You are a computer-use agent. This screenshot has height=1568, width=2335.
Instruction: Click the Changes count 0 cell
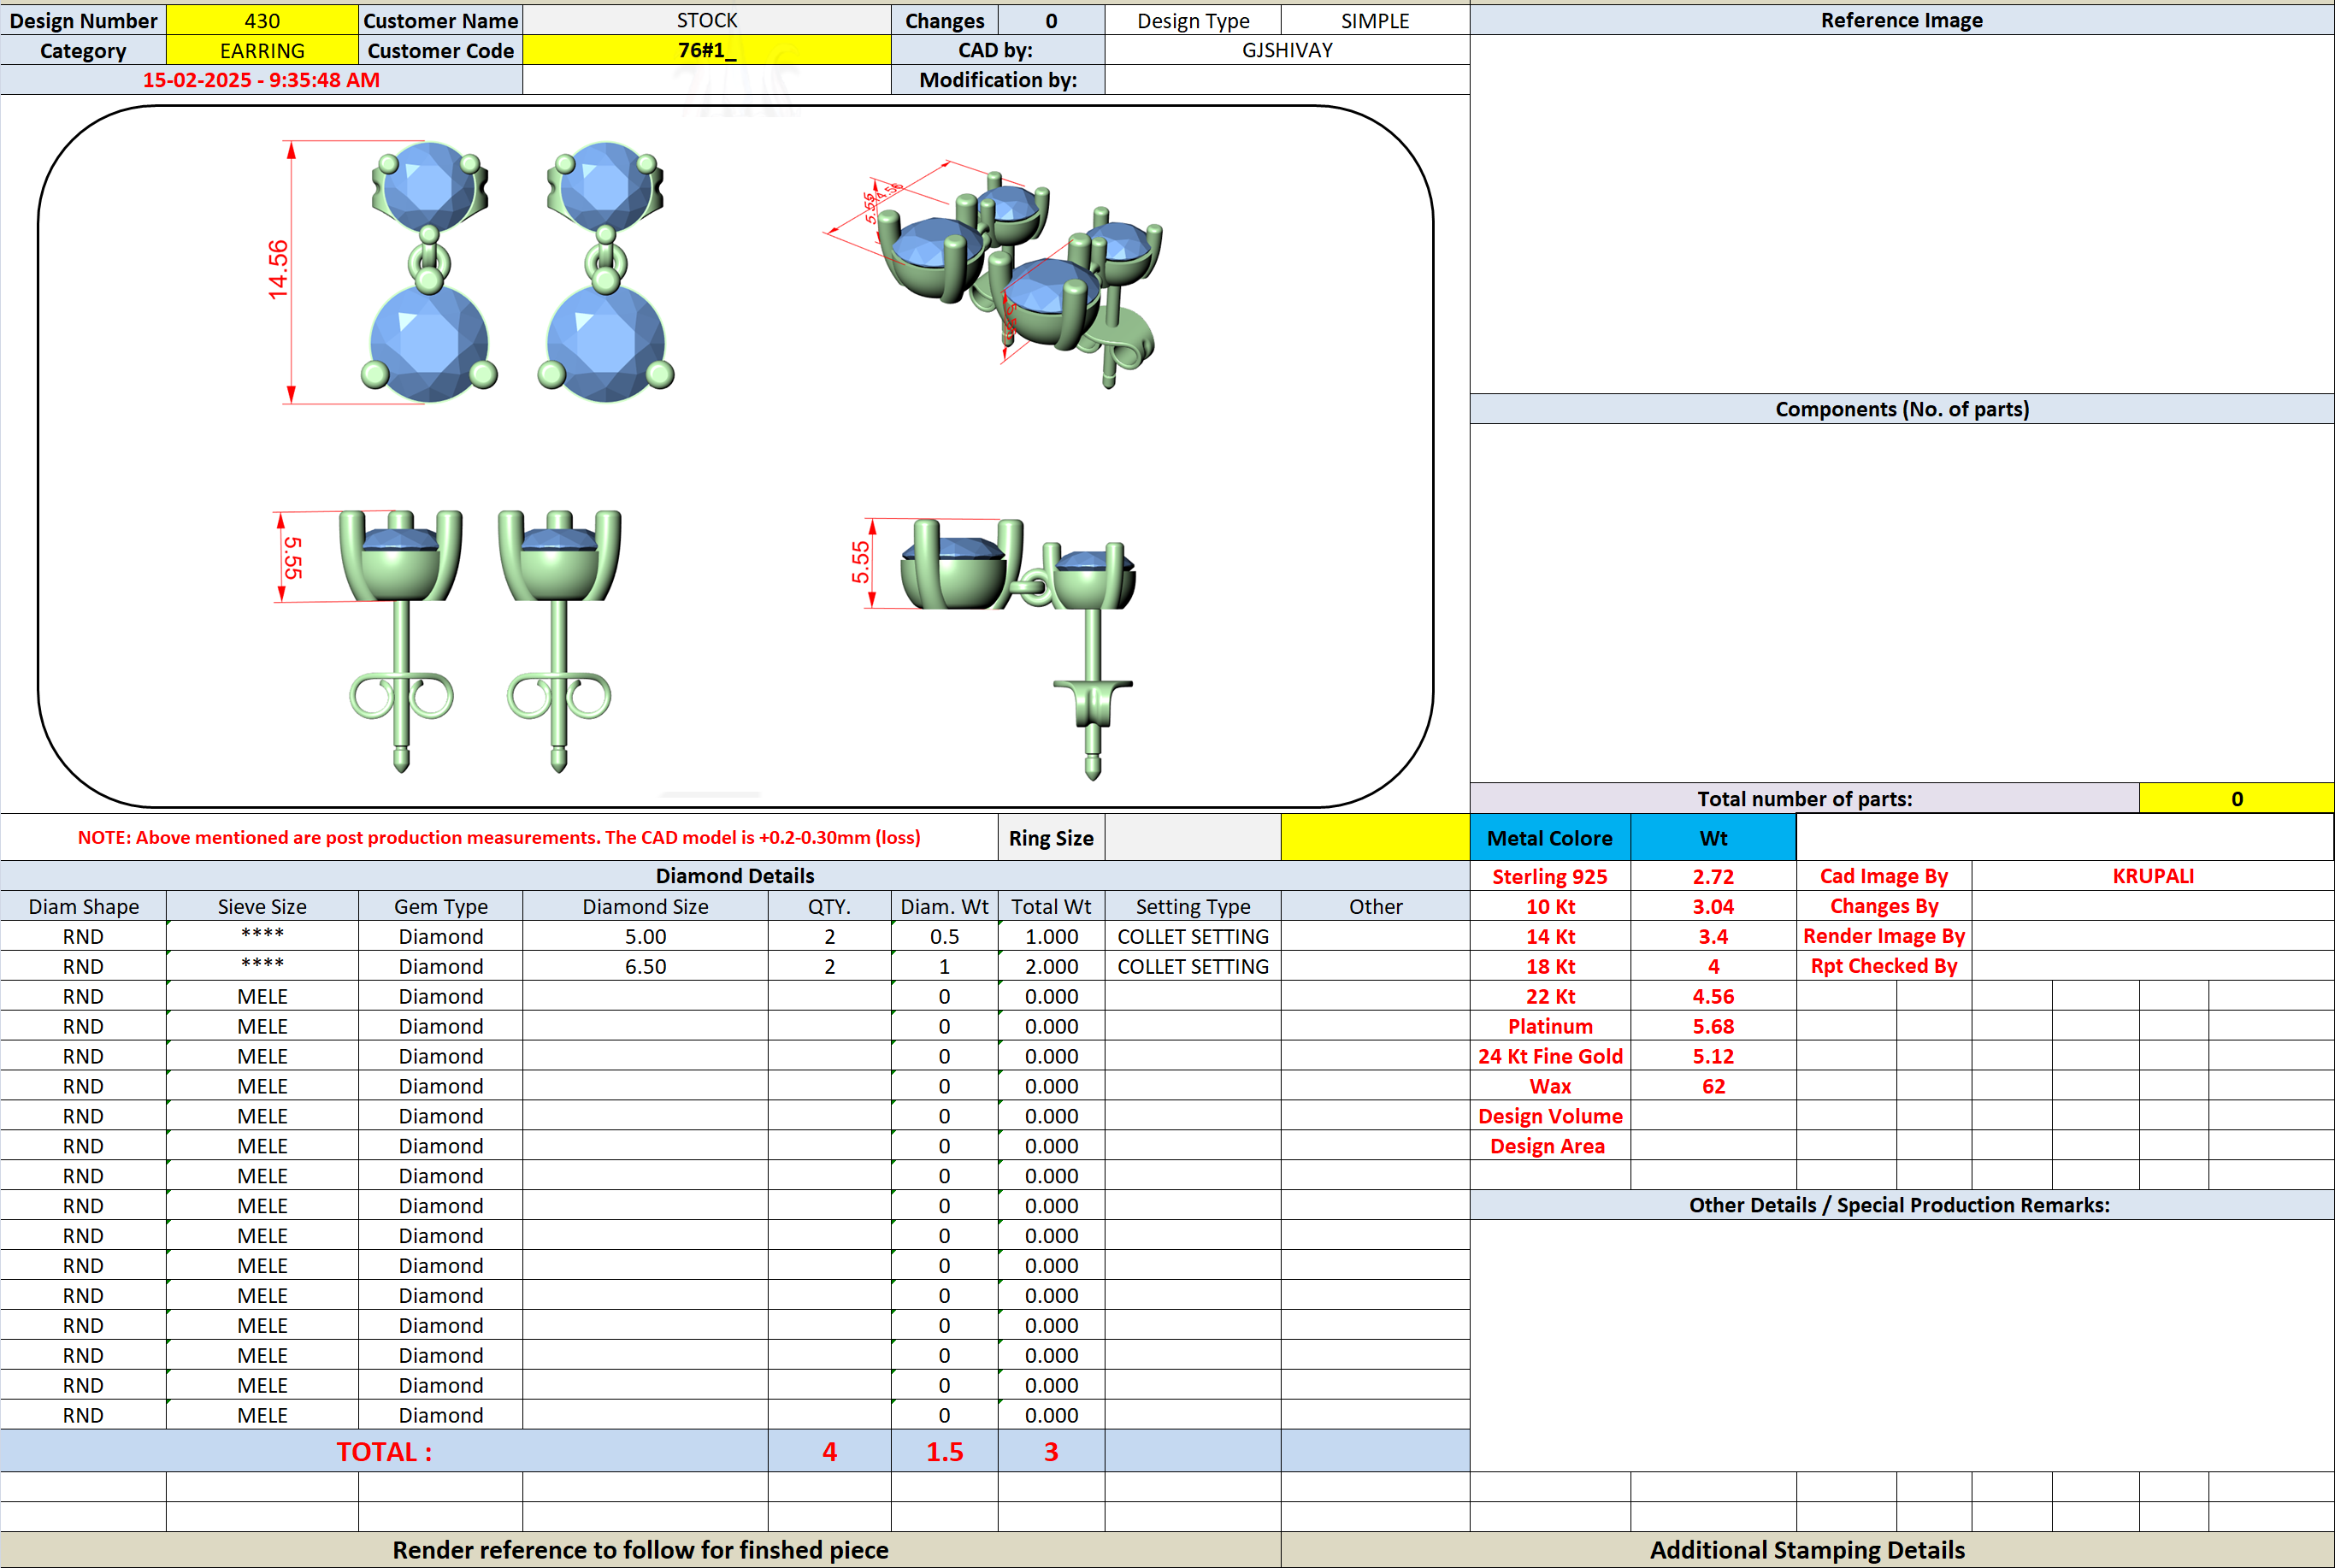[x=1051, y=20]
